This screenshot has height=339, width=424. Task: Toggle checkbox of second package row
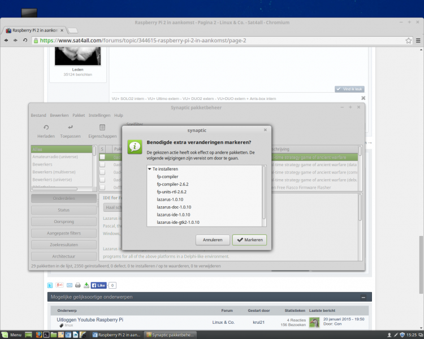coord(102,165)
